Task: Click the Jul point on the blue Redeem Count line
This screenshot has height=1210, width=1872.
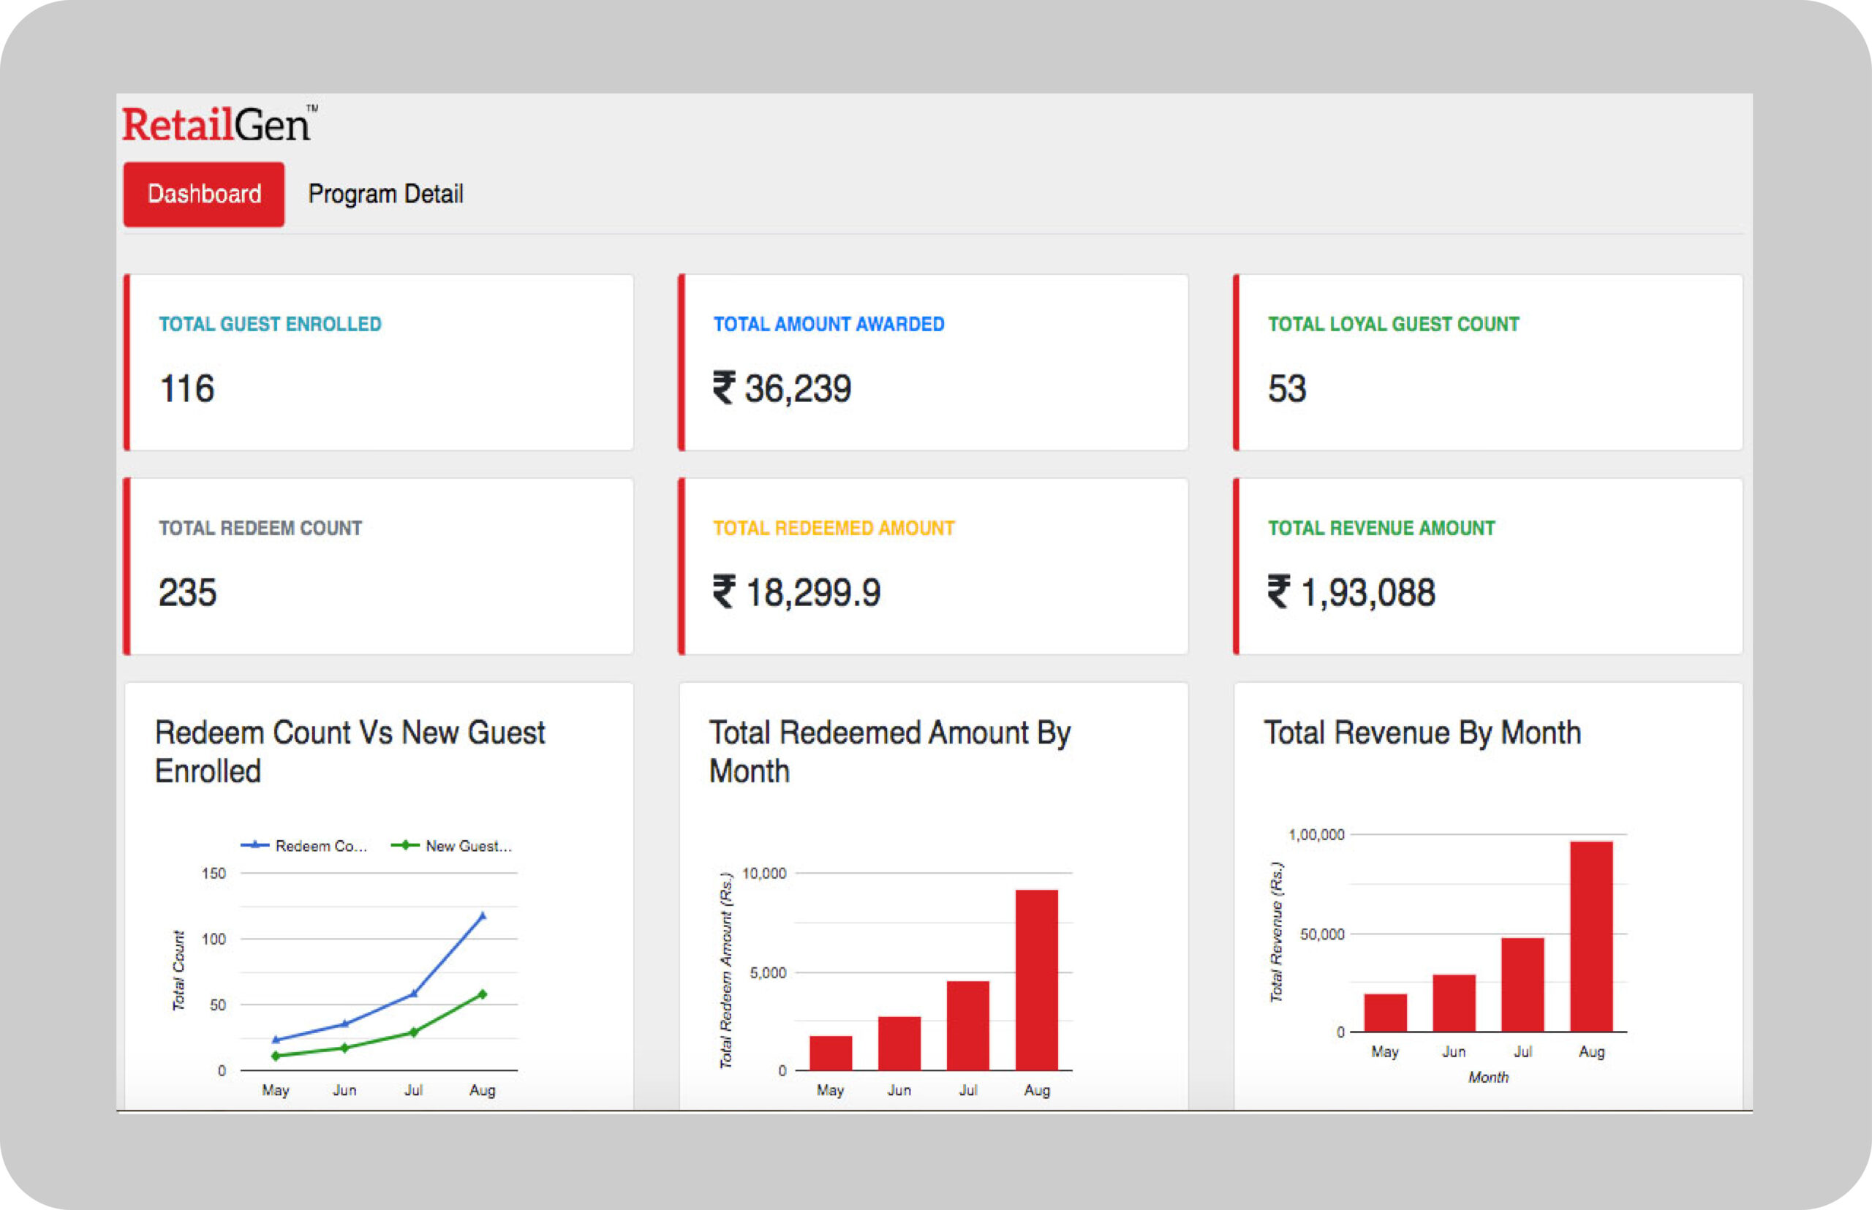Action: (x=414, y=994)
